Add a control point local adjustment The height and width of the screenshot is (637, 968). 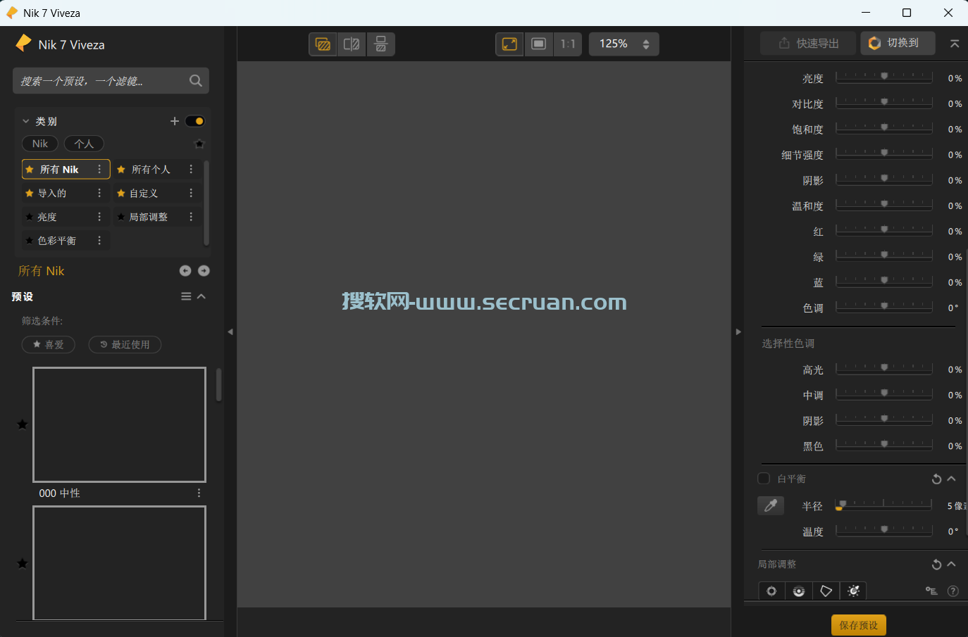point(771,591)
